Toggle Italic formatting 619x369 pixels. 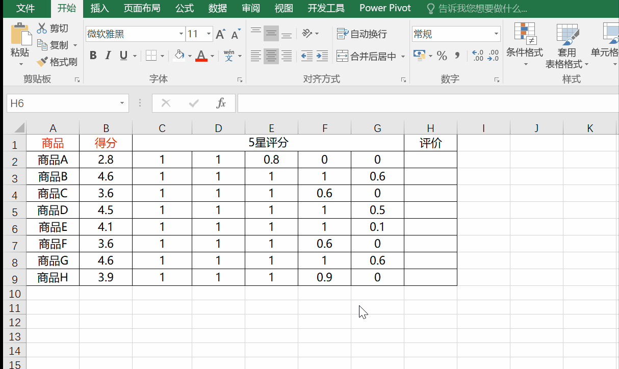[108, 56]
